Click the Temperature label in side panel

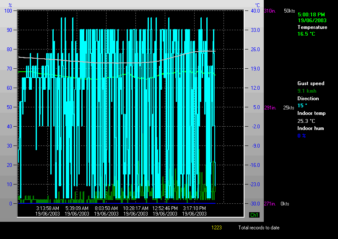pos(312,27)
